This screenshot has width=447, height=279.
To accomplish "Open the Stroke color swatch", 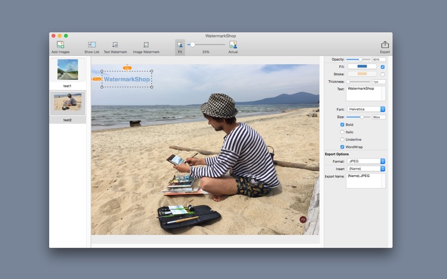I will click(x=362, y=74).
